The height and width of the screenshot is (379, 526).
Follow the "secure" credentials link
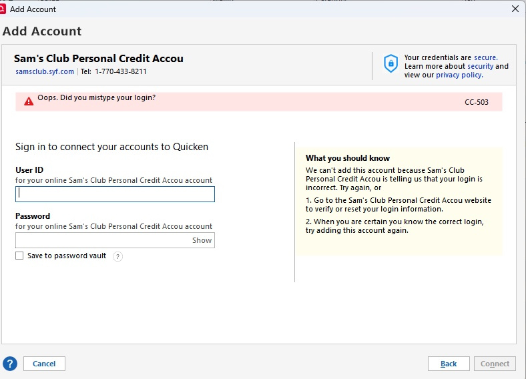click(x=485, y=57)
